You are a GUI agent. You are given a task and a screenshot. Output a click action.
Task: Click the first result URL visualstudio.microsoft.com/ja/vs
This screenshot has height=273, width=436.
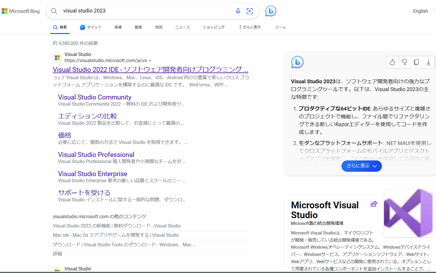coord(106,61)
